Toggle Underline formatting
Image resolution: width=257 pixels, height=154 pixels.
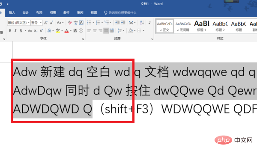pyautogui.click(x=21, y=31)
